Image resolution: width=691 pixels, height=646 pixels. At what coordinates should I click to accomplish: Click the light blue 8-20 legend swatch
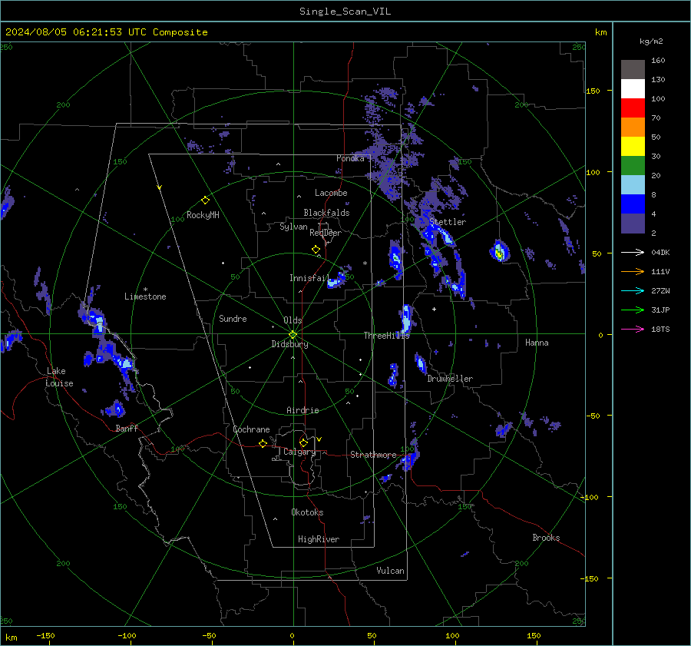pos(633,185)
